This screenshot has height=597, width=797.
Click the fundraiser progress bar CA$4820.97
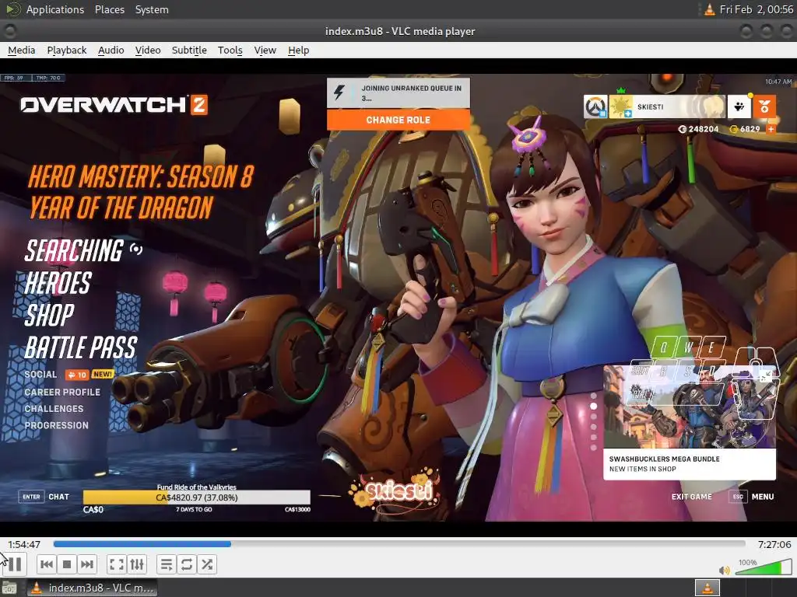pyautogui.click(x=197, y=497)
